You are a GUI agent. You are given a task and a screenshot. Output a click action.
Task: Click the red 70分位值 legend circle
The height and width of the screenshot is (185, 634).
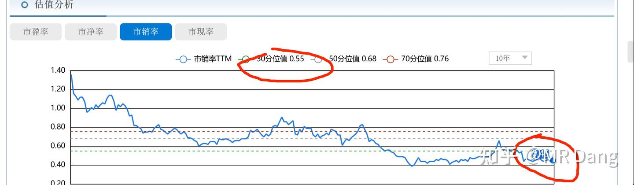point(390,59)
